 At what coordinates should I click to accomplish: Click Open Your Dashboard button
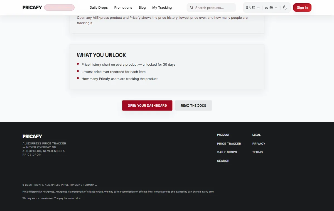[147, 105]
